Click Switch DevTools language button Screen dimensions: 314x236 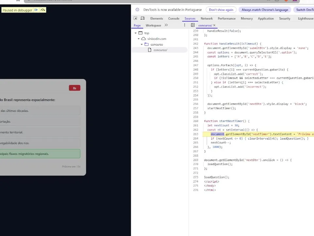coord(304,10)
